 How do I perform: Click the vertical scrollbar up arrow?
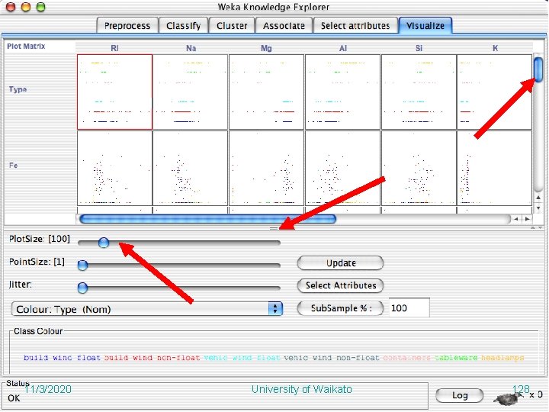(x=538, y=198)
